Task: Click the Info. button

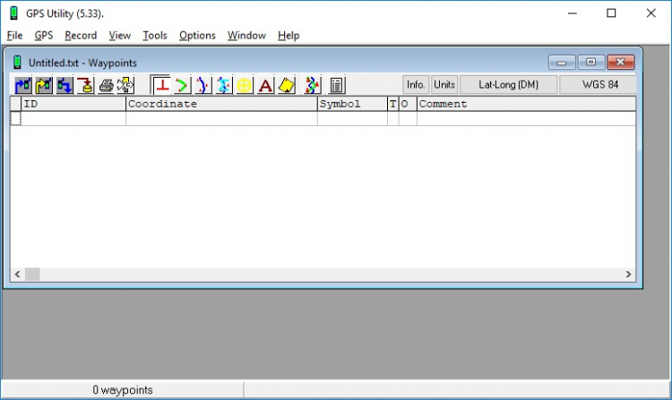Action: click(x=416, y=85)
